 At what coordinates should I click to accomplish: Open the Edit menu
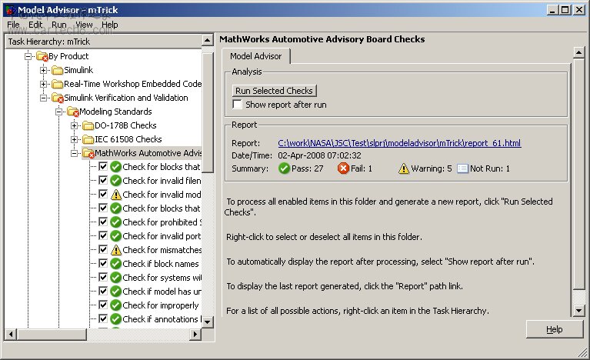tap(35, 25)
